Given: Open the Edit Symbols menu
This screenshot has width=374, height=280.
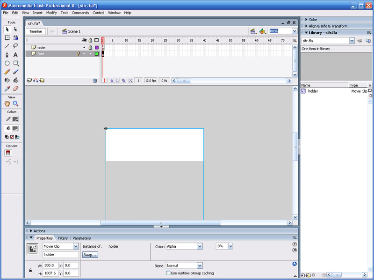Looking at the screenshot, I should (x=262, y=31).
